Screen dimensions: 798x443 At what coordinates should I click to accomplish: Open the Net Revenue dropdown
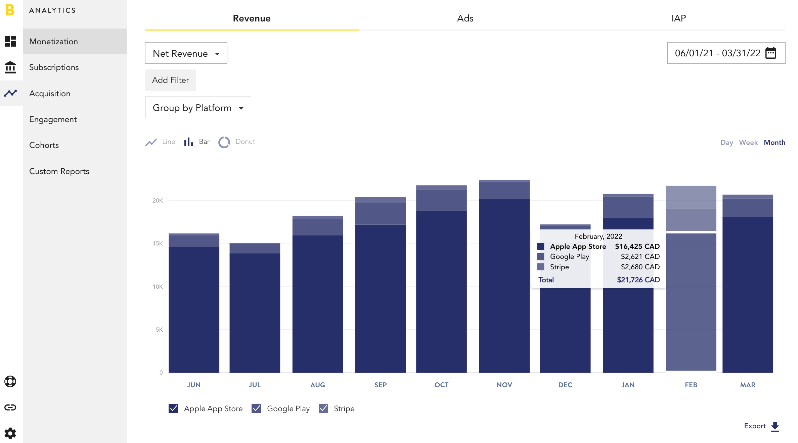click(186, 53)
